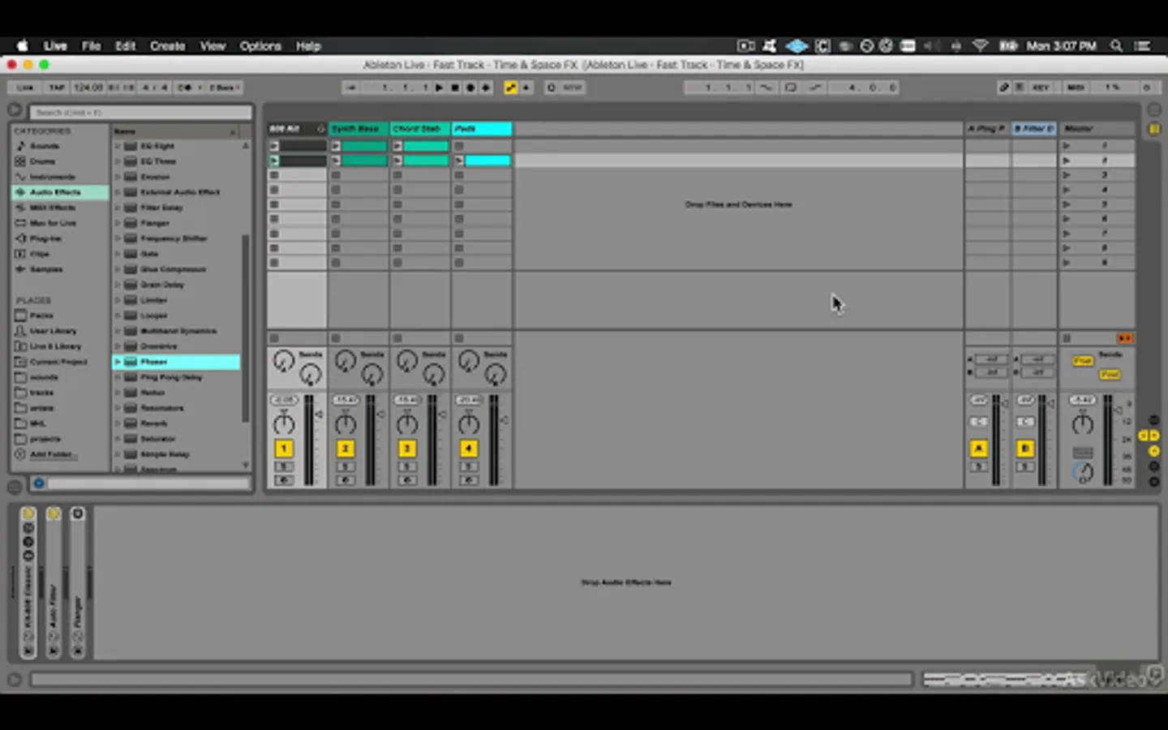
Task: Open the Max for Live category
Action: [x=53, y=223]
